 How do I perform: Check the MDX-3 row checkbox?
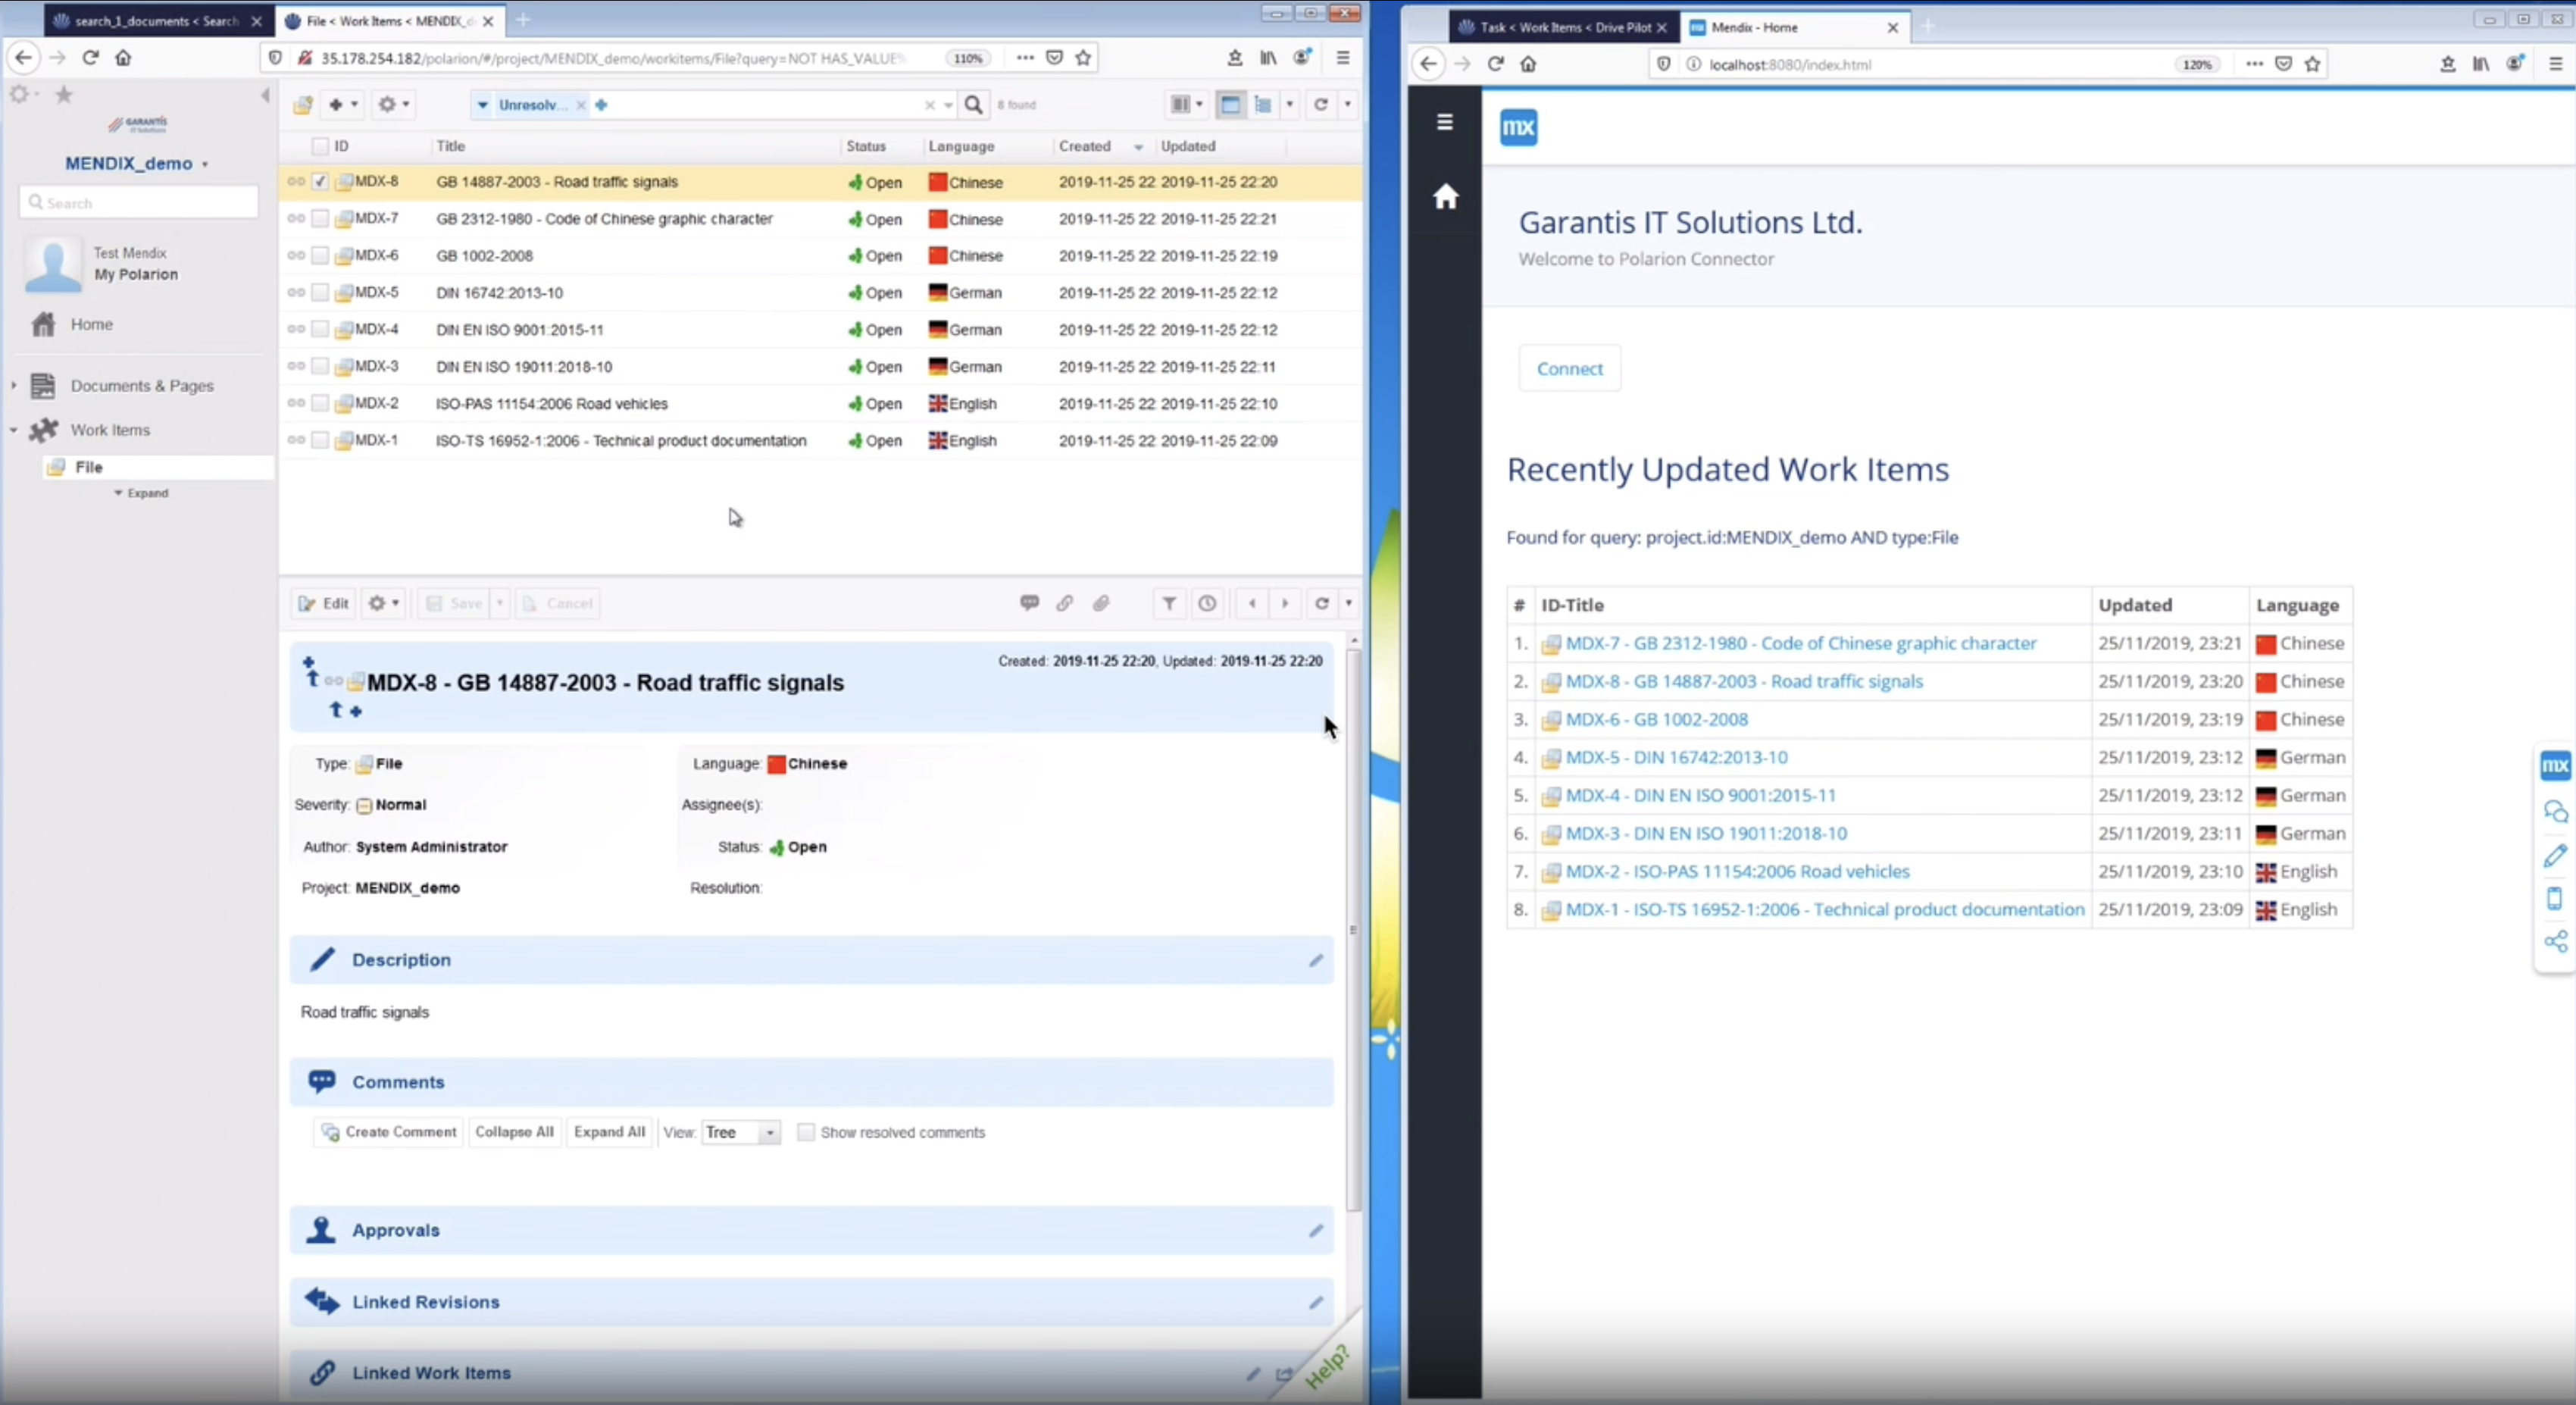[x=320, y=367]
